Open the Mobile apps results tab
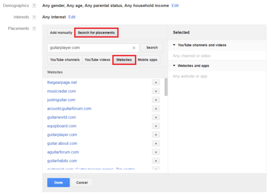 (147, 60)
